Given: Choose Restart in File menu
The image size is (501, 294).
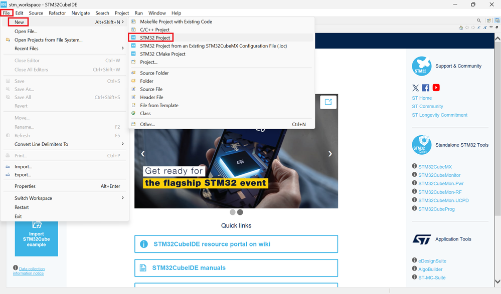Looking at the screenshot, I should pos(65,207).
